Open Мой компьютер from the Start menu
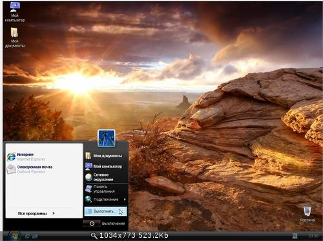 pos(105,166)
